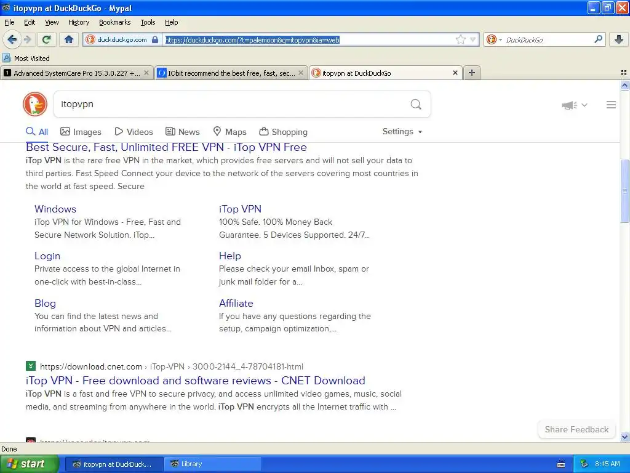
Task: Click the scrollbar up arrow
Action: click(x=624, y=85)
